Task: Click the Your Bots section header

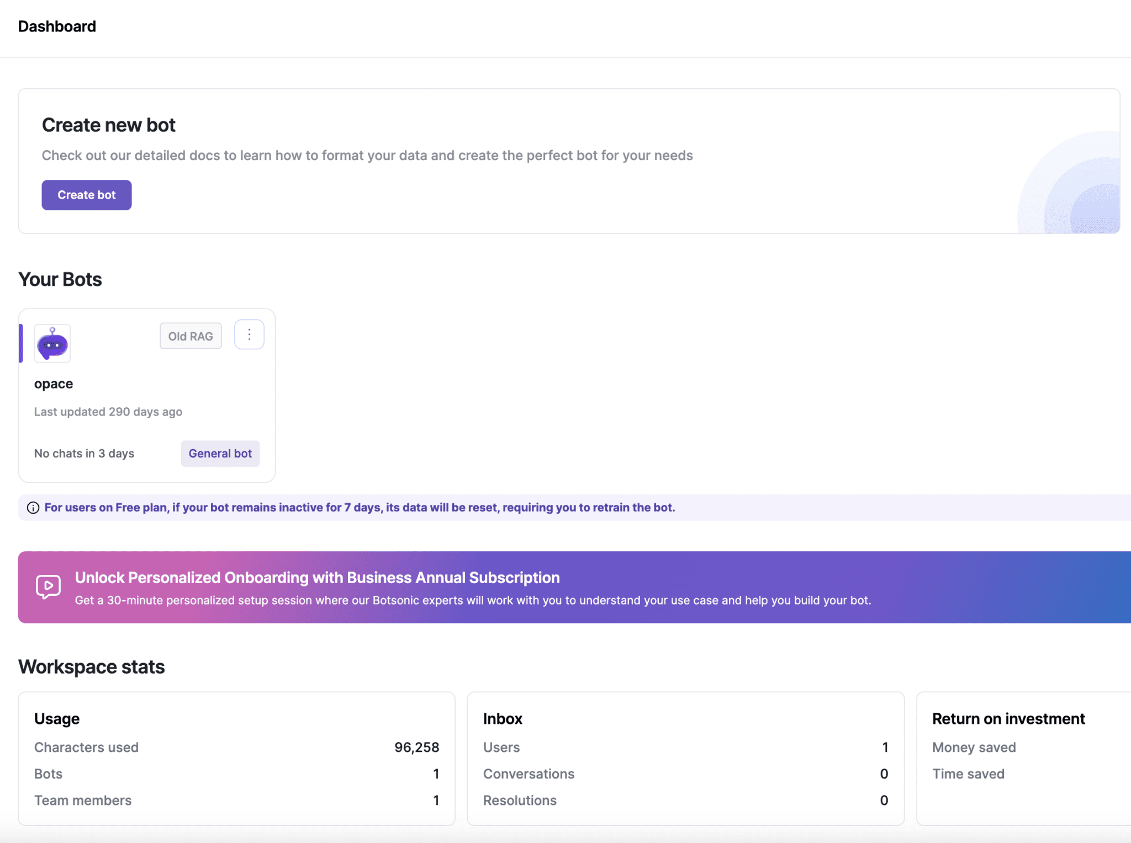Action: 60,279
